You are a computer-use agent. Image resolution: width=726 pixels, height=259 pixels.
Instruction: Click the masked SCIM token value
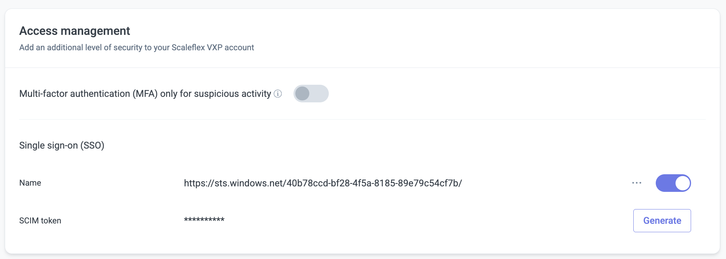coord(204,220)
